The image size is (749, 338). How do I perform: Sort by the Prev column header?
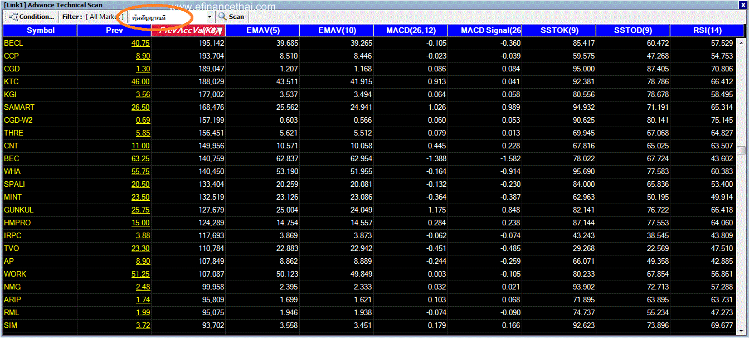pos(114,31)
